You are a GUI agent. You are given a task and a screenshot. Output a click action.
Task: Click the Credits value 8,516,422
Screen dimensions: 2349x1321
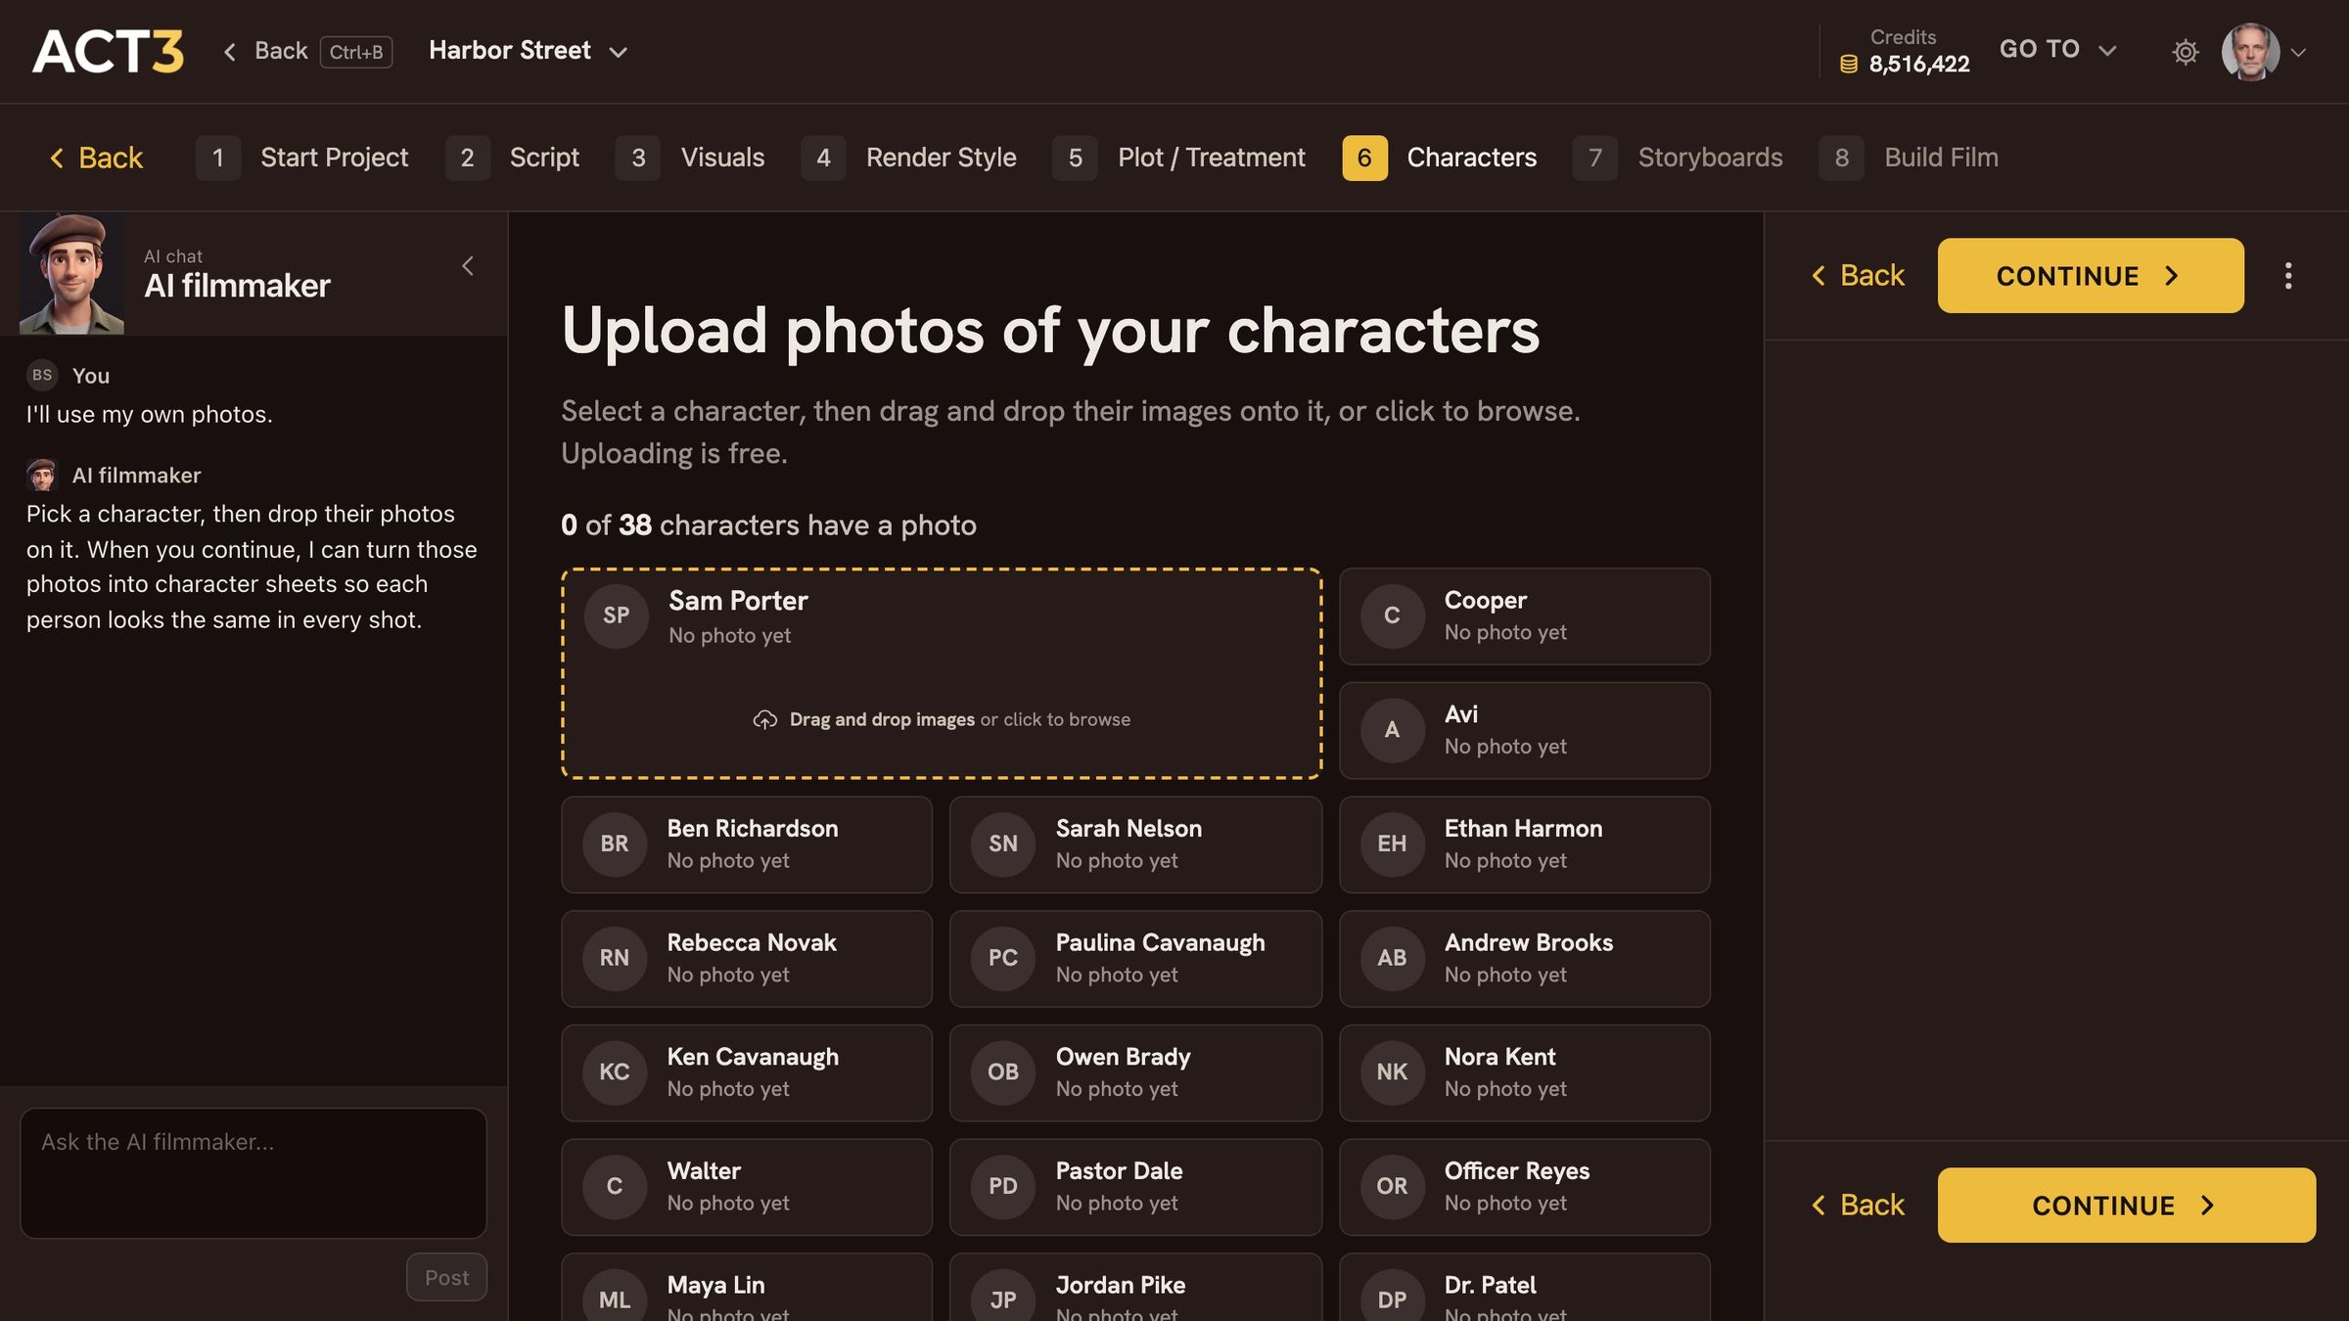1918,65
